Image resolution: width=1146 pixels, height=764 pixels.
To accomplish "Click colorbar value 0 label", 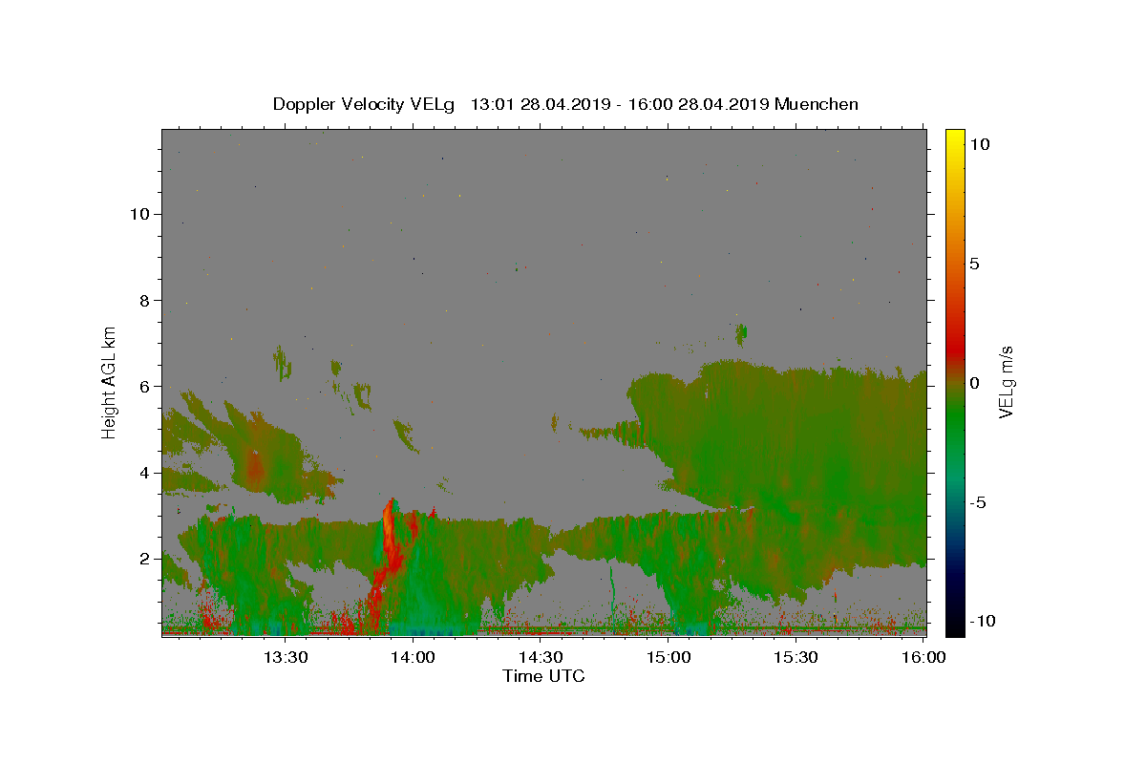I will point(974,383).
